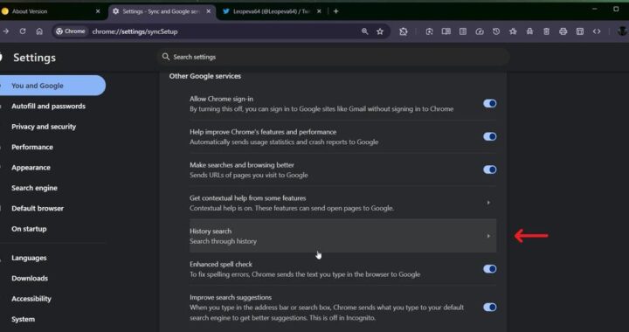Click the printer icon
Viewport: 629px width, 332px height.
(x=563, y=31)
